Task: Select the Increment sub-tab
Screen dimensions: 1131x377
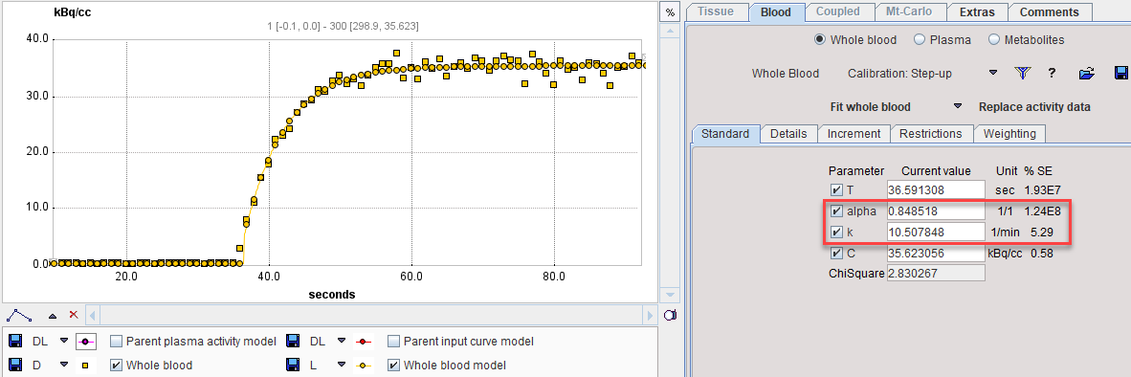Action: click(854, 133)
